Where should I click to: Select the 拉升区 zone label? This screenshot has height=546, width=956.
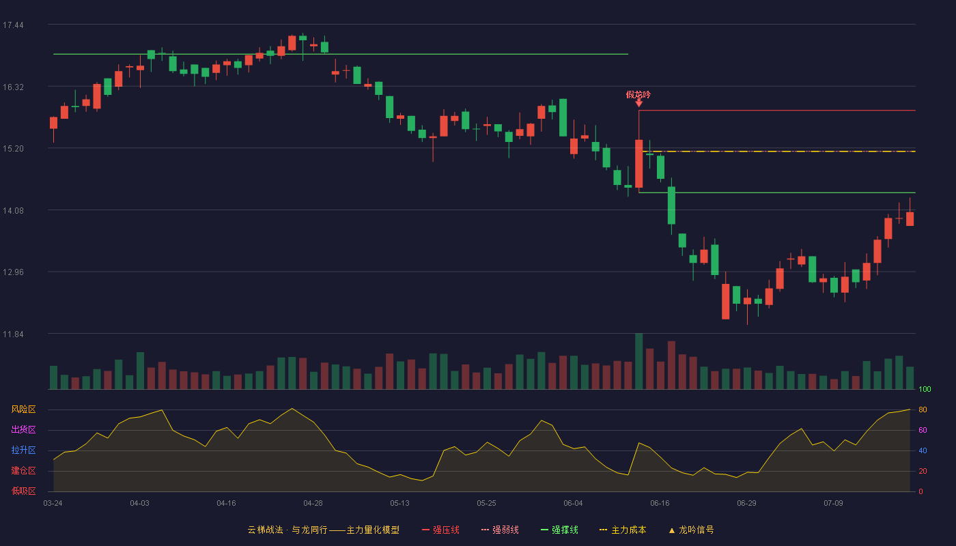point(23,450)
